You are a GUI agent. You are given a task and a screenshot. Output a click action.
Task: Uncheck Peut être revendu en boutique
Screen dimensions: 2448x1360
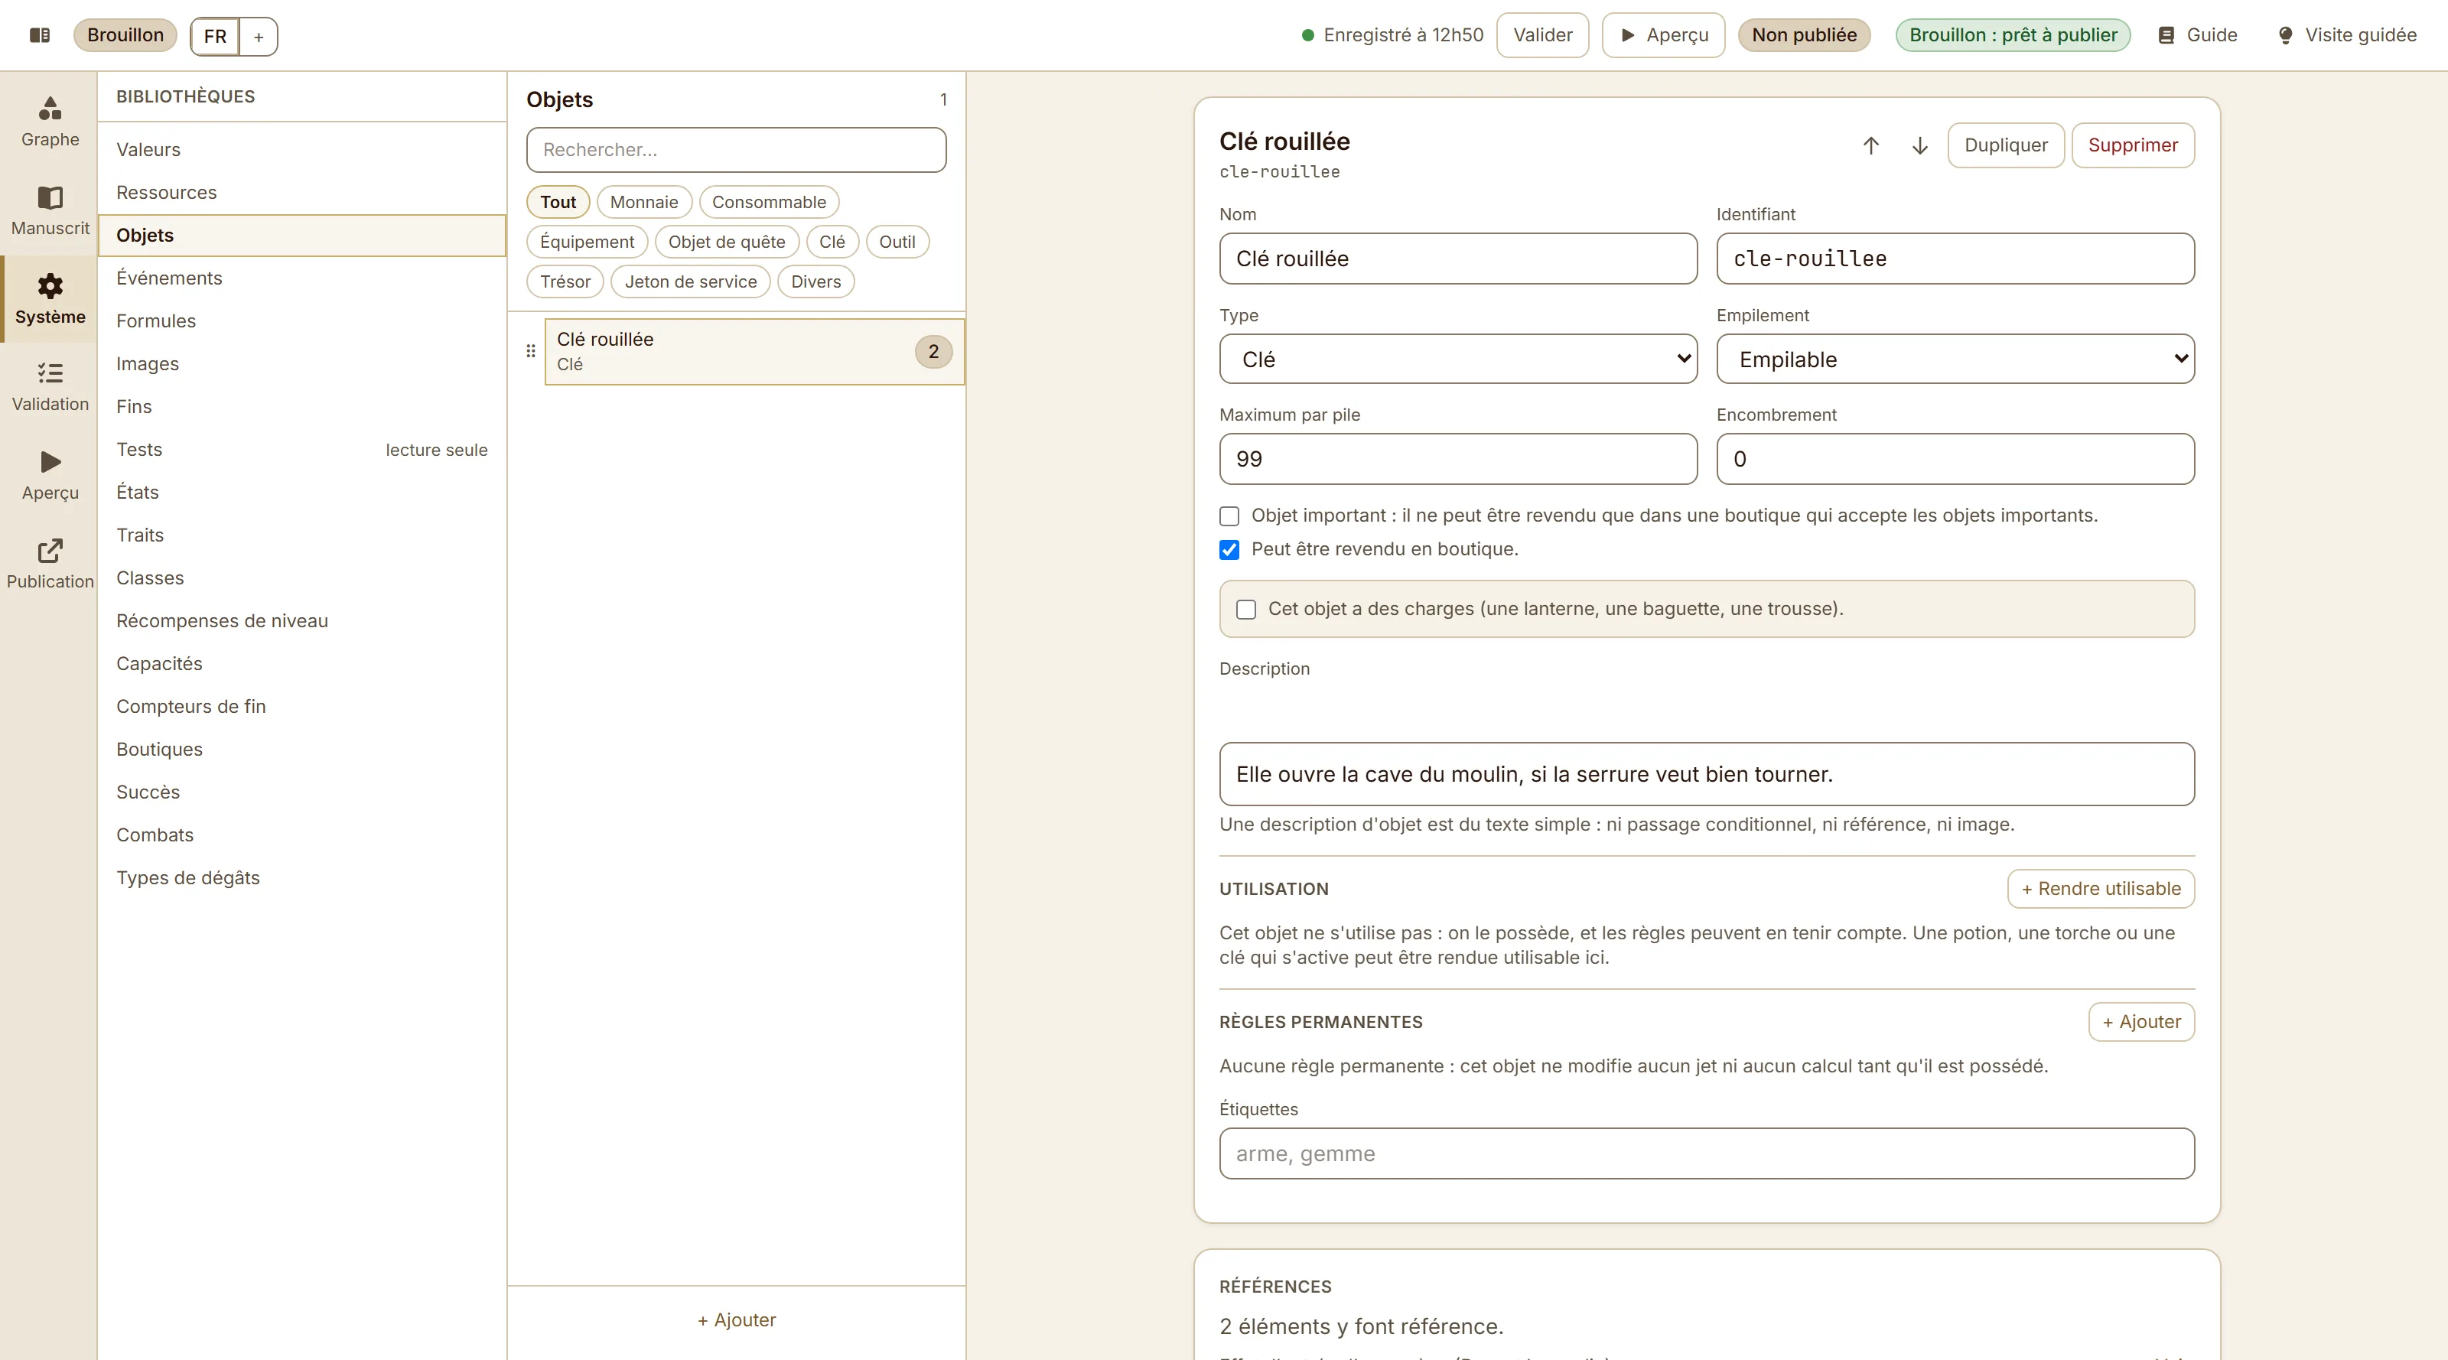coord(1229,549)
